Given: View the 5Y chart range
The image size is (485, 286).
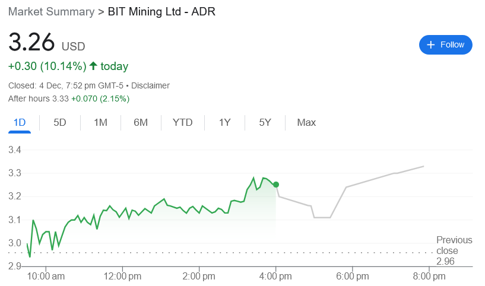Looking at the screenshot, I should [x=265, y=123].
